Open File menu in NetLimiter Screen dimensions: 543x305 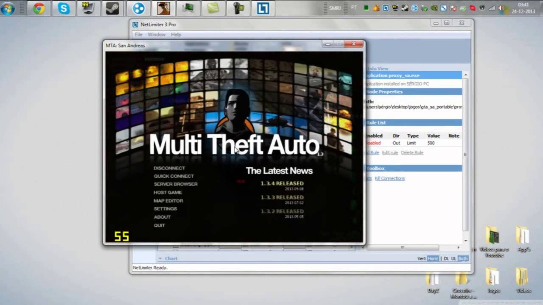coord(139,34)
